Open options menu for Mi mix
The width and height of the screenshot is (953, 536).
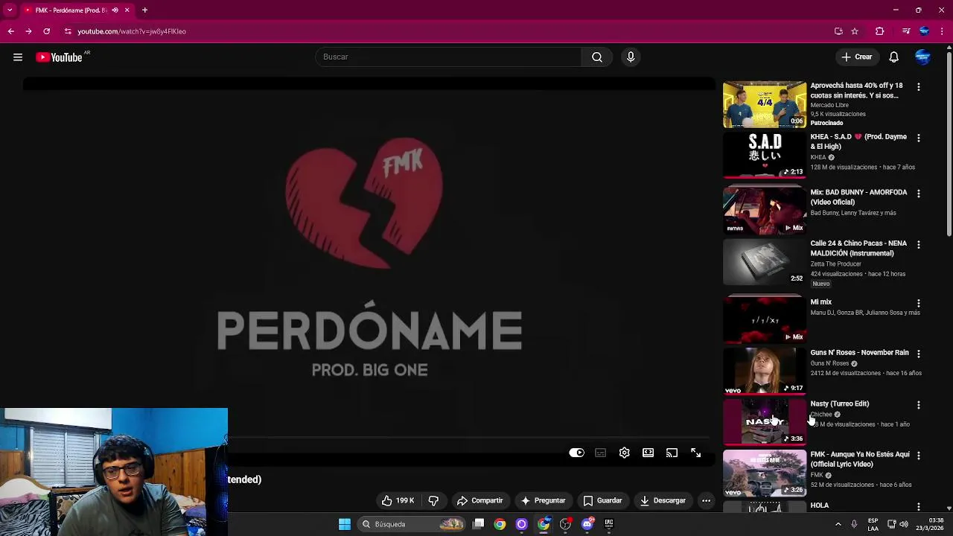pyautogui.click(x=918, y=303)
